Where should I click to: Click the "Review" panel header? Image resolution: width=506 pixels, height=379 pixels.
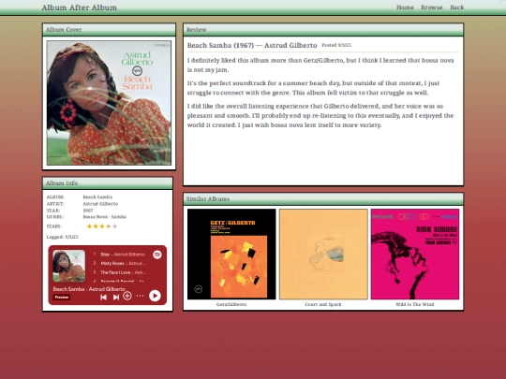(323, 30)
